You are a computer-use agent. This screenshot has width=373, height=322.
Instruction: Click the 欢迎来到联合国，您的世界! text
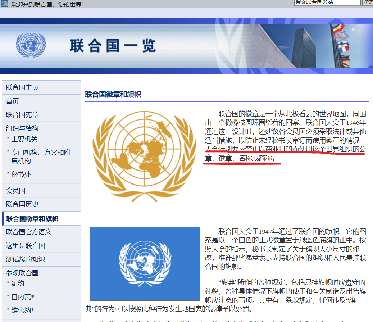47,5
